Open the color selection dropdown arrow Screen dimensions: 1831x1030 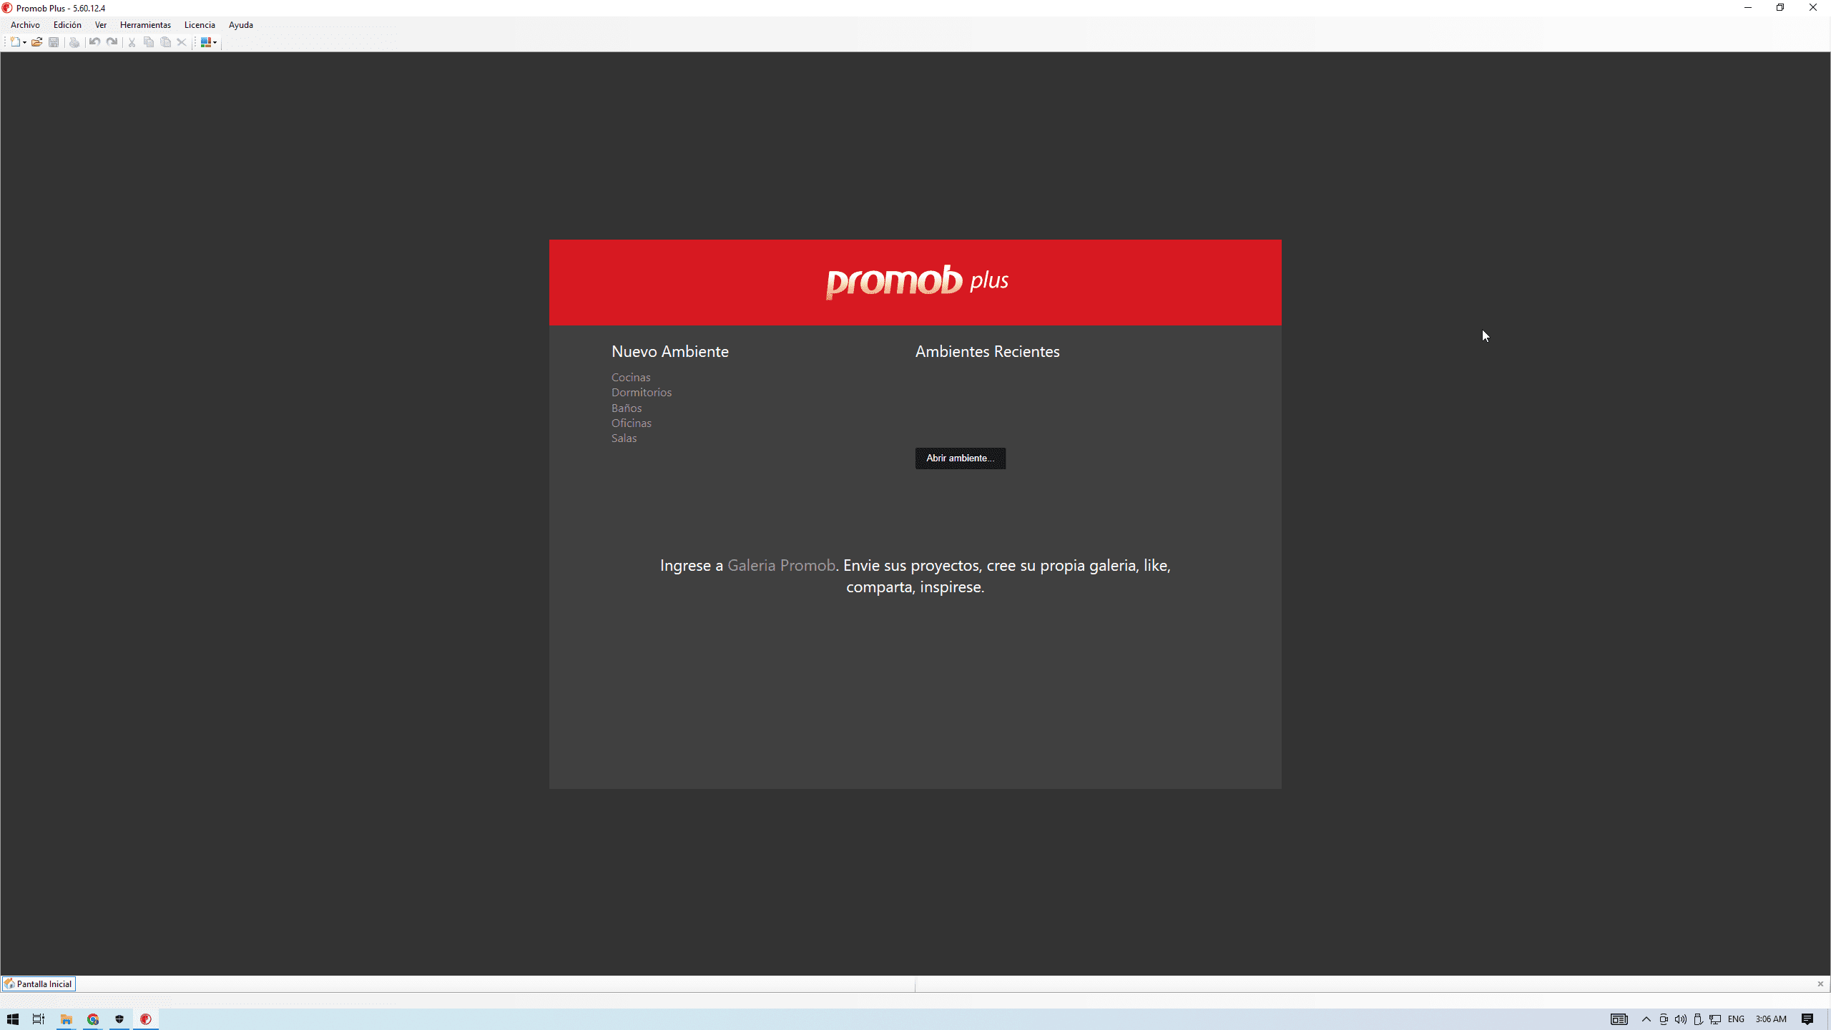(x=214, y=42)
